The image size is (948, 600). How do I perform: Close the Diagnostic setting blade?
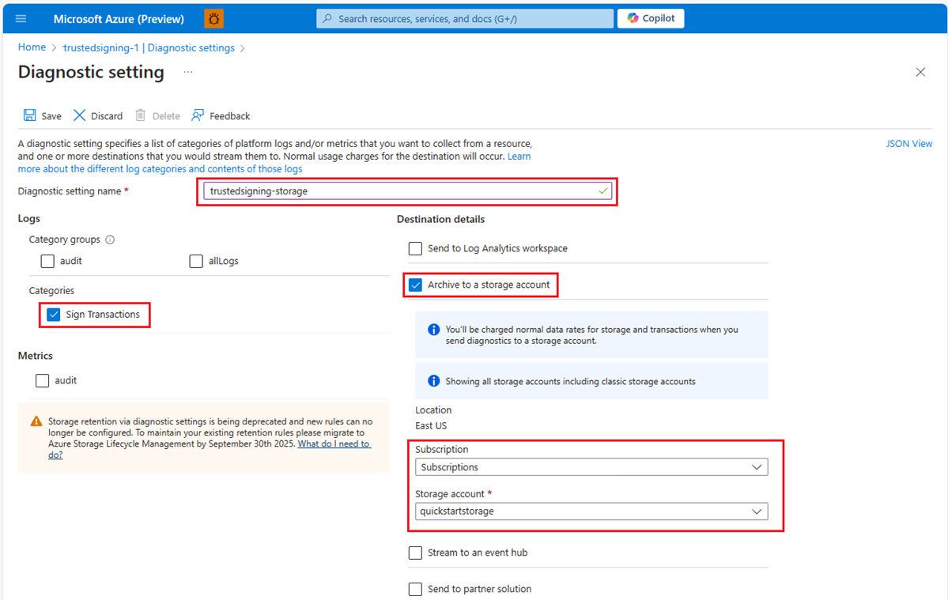[920, 72]
